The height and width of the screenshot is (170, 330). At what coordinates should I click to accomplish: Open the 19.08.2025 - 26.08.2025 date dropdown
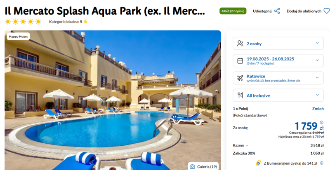coord(278,61)
